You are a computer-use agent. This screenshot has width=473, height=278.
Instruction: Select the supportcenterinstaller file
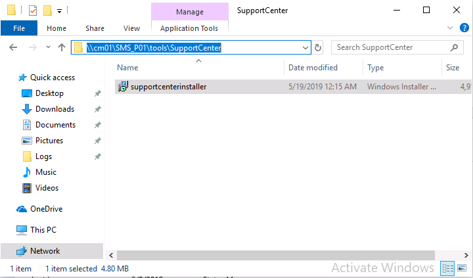pyautogui.click(x=293, y=87)
